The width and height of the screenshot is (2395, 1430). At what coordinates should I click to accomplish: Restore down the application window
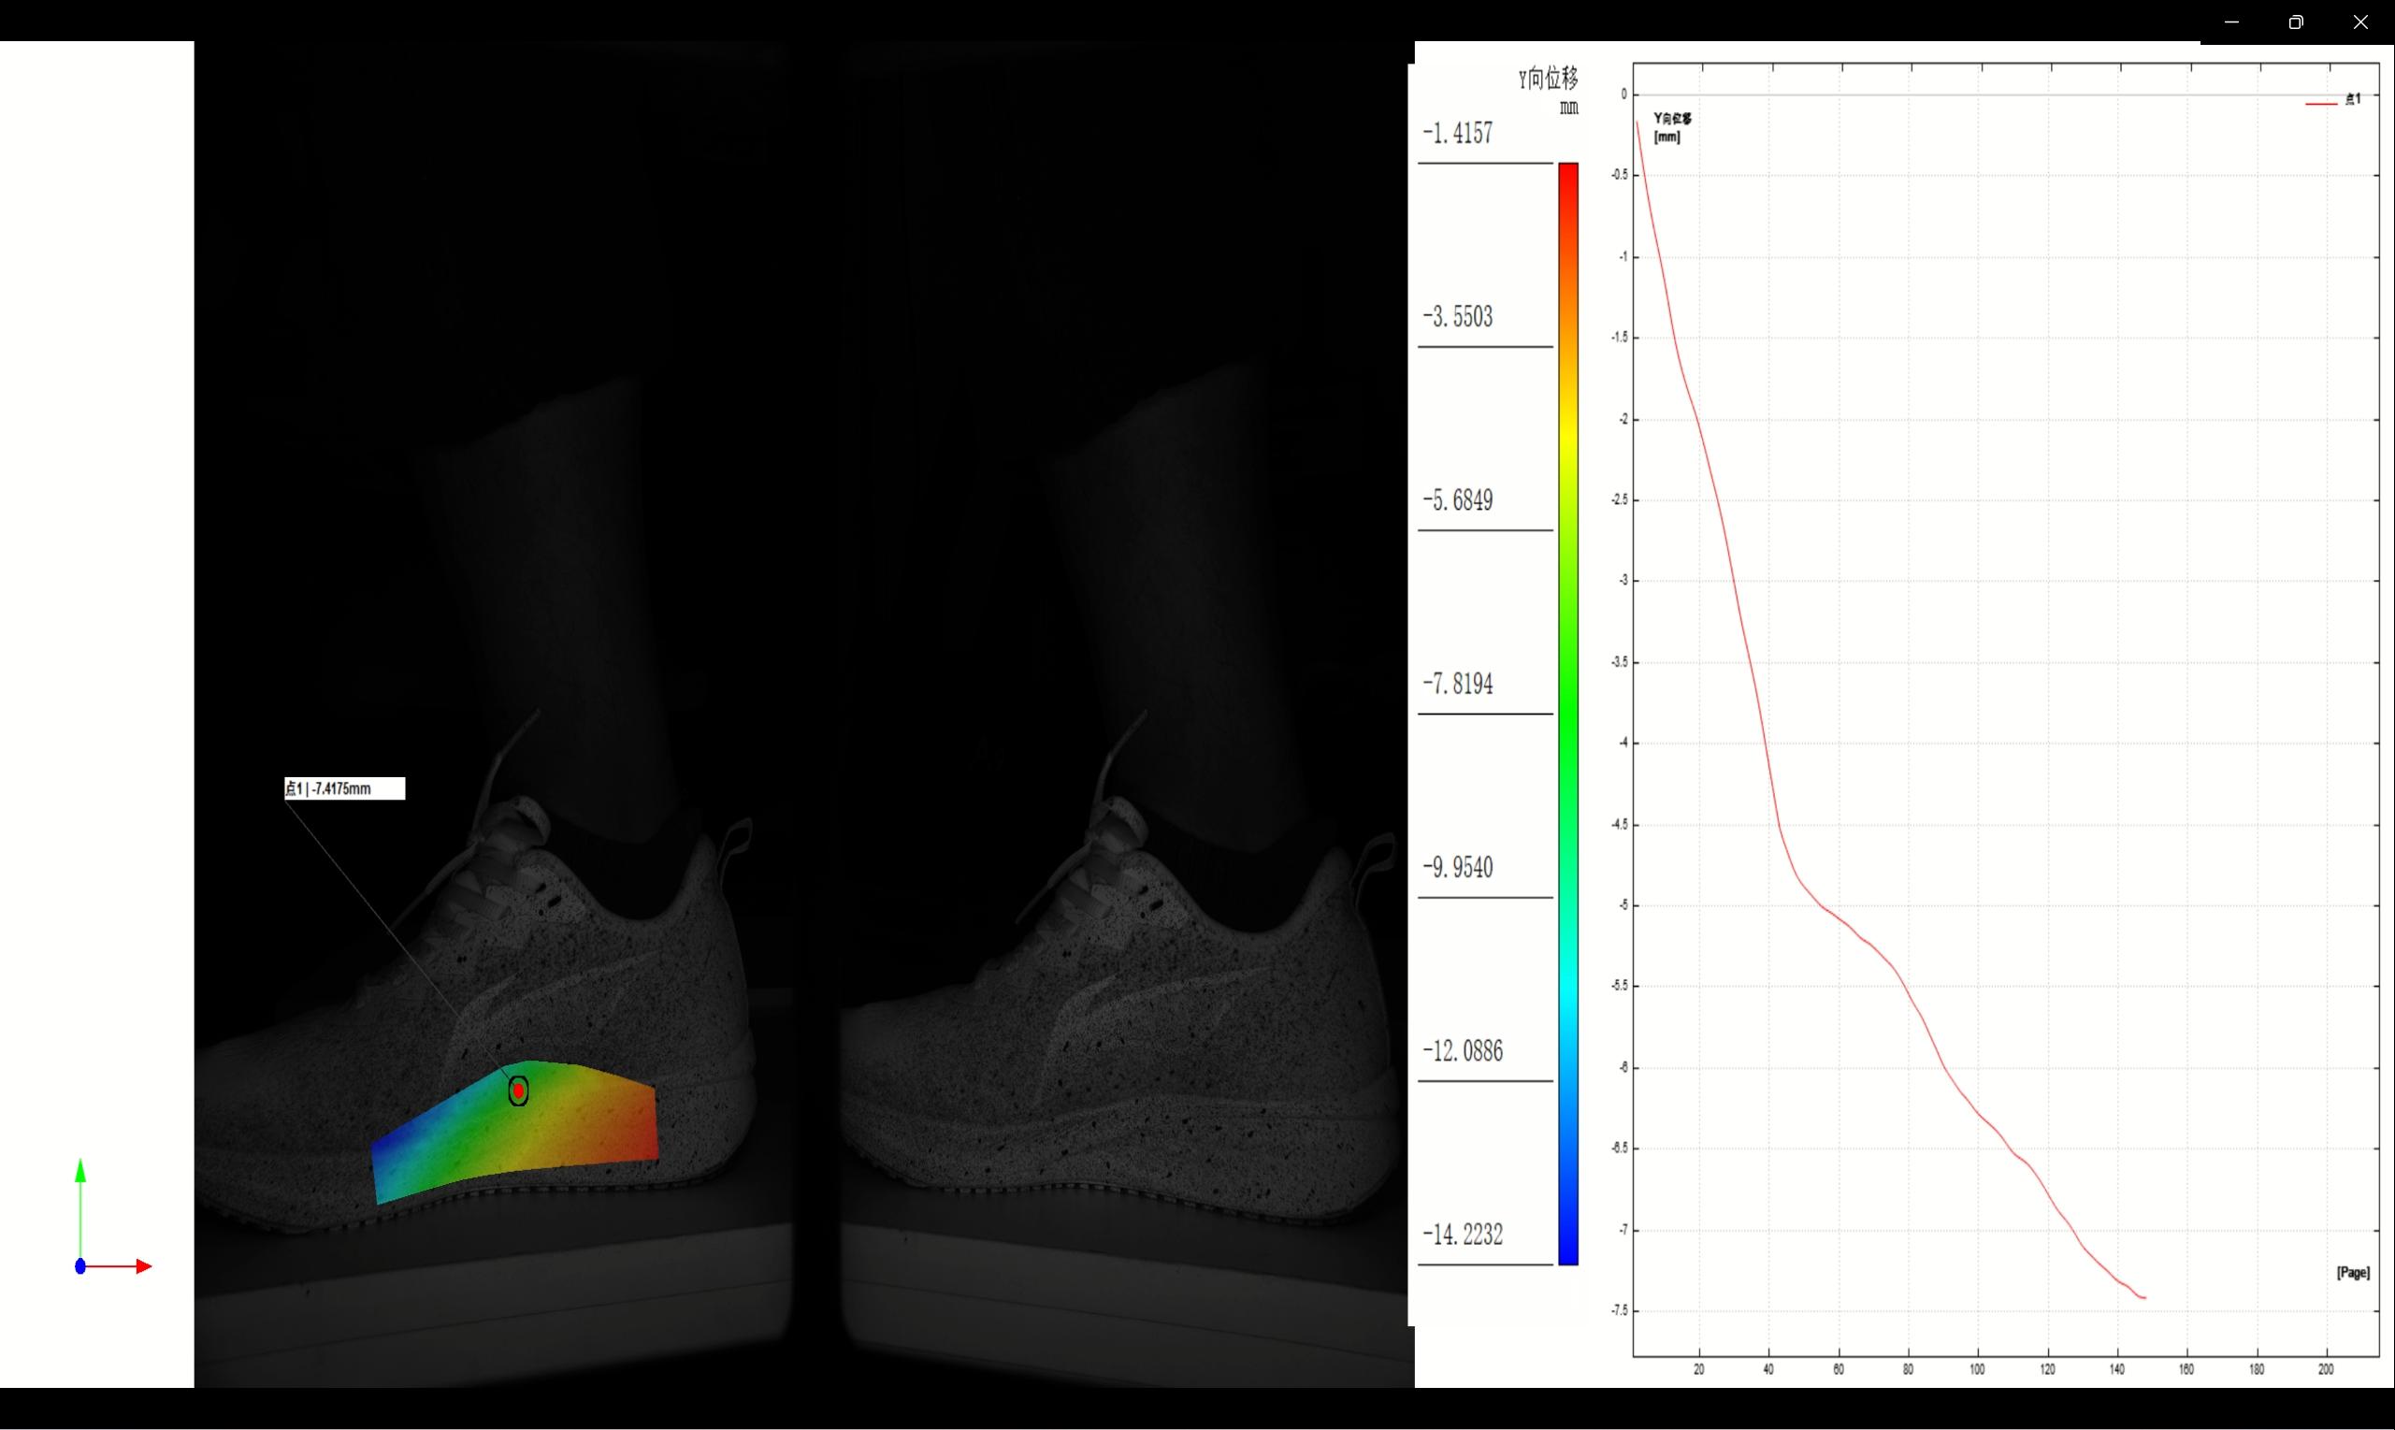coord(2296,22)
